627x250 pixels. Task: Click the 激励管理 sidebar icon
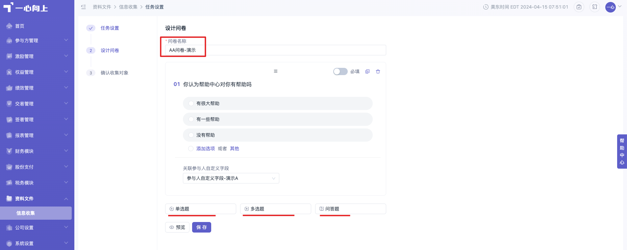(x=9, y=56)
